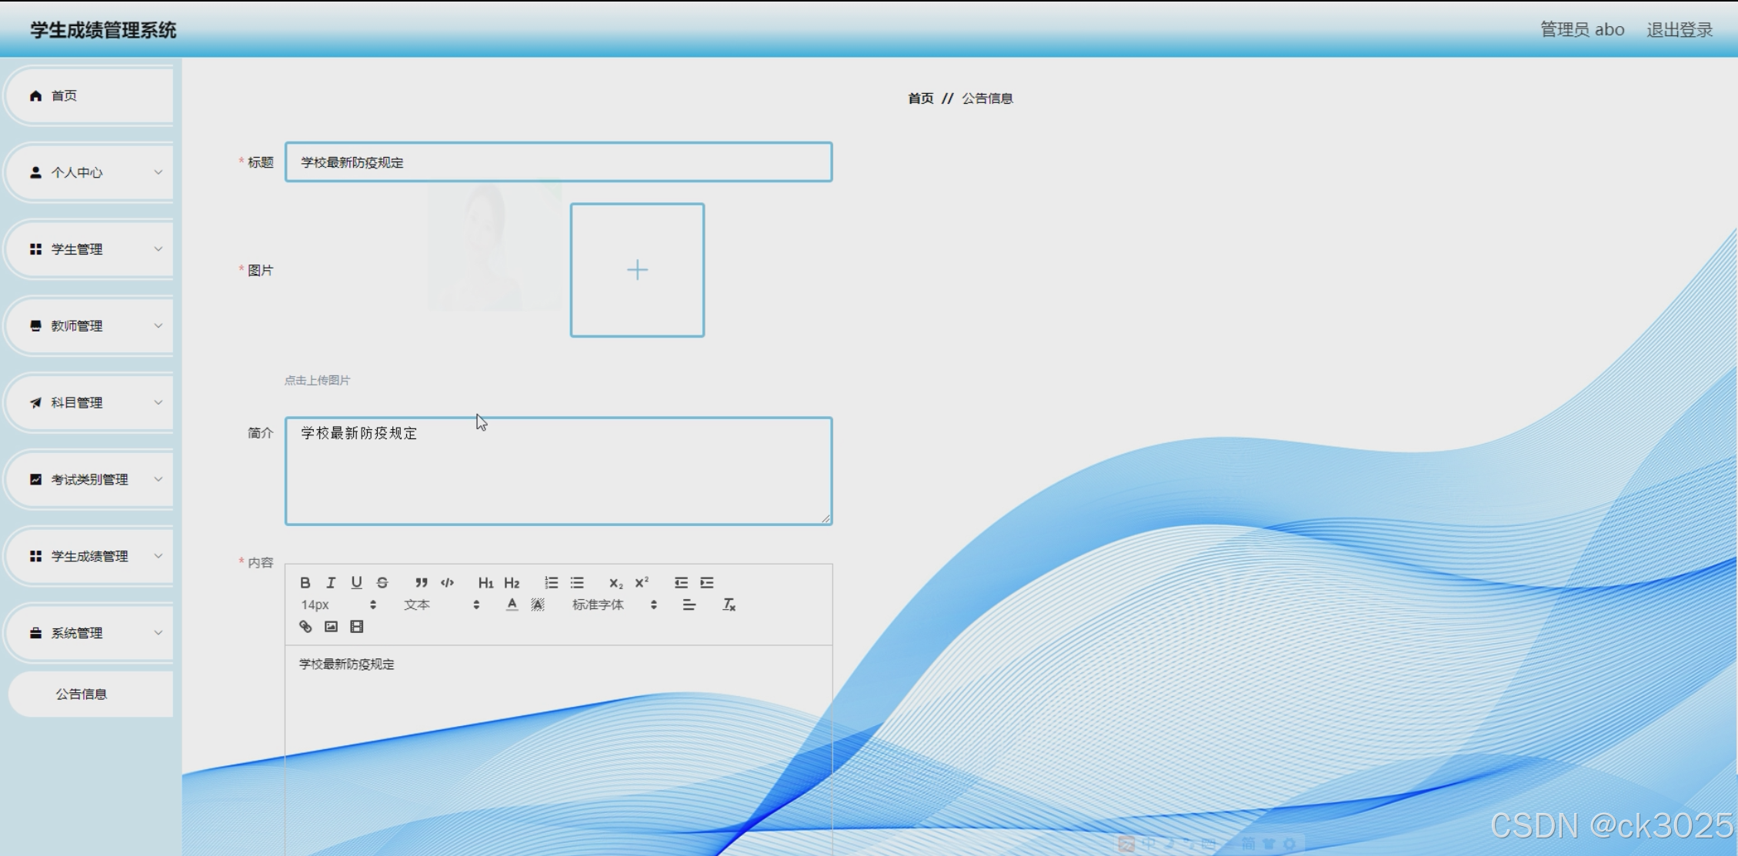
Task: Expand the 学生管理 sidebar menu
Action: tap(92, 249)
